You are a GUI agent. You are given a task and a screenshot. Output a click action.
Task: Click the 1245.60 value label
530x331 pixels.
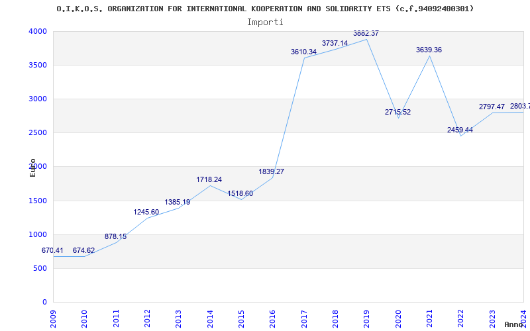146,212
